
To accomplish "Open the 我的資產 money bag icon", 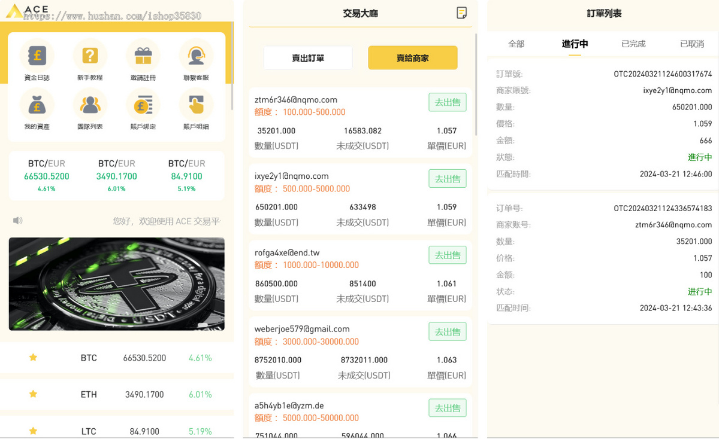I will click(x=37, y=105).
